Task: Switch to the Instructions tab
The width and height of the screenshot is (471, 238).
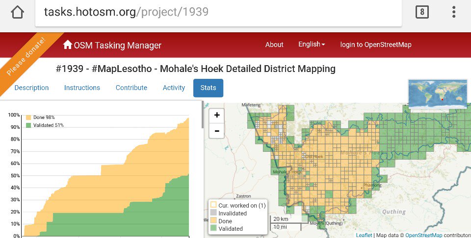Action: 82,88
